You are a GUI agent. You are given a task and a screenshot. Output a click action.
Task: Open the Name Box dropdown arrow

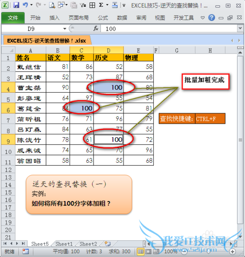click(65, 29)
